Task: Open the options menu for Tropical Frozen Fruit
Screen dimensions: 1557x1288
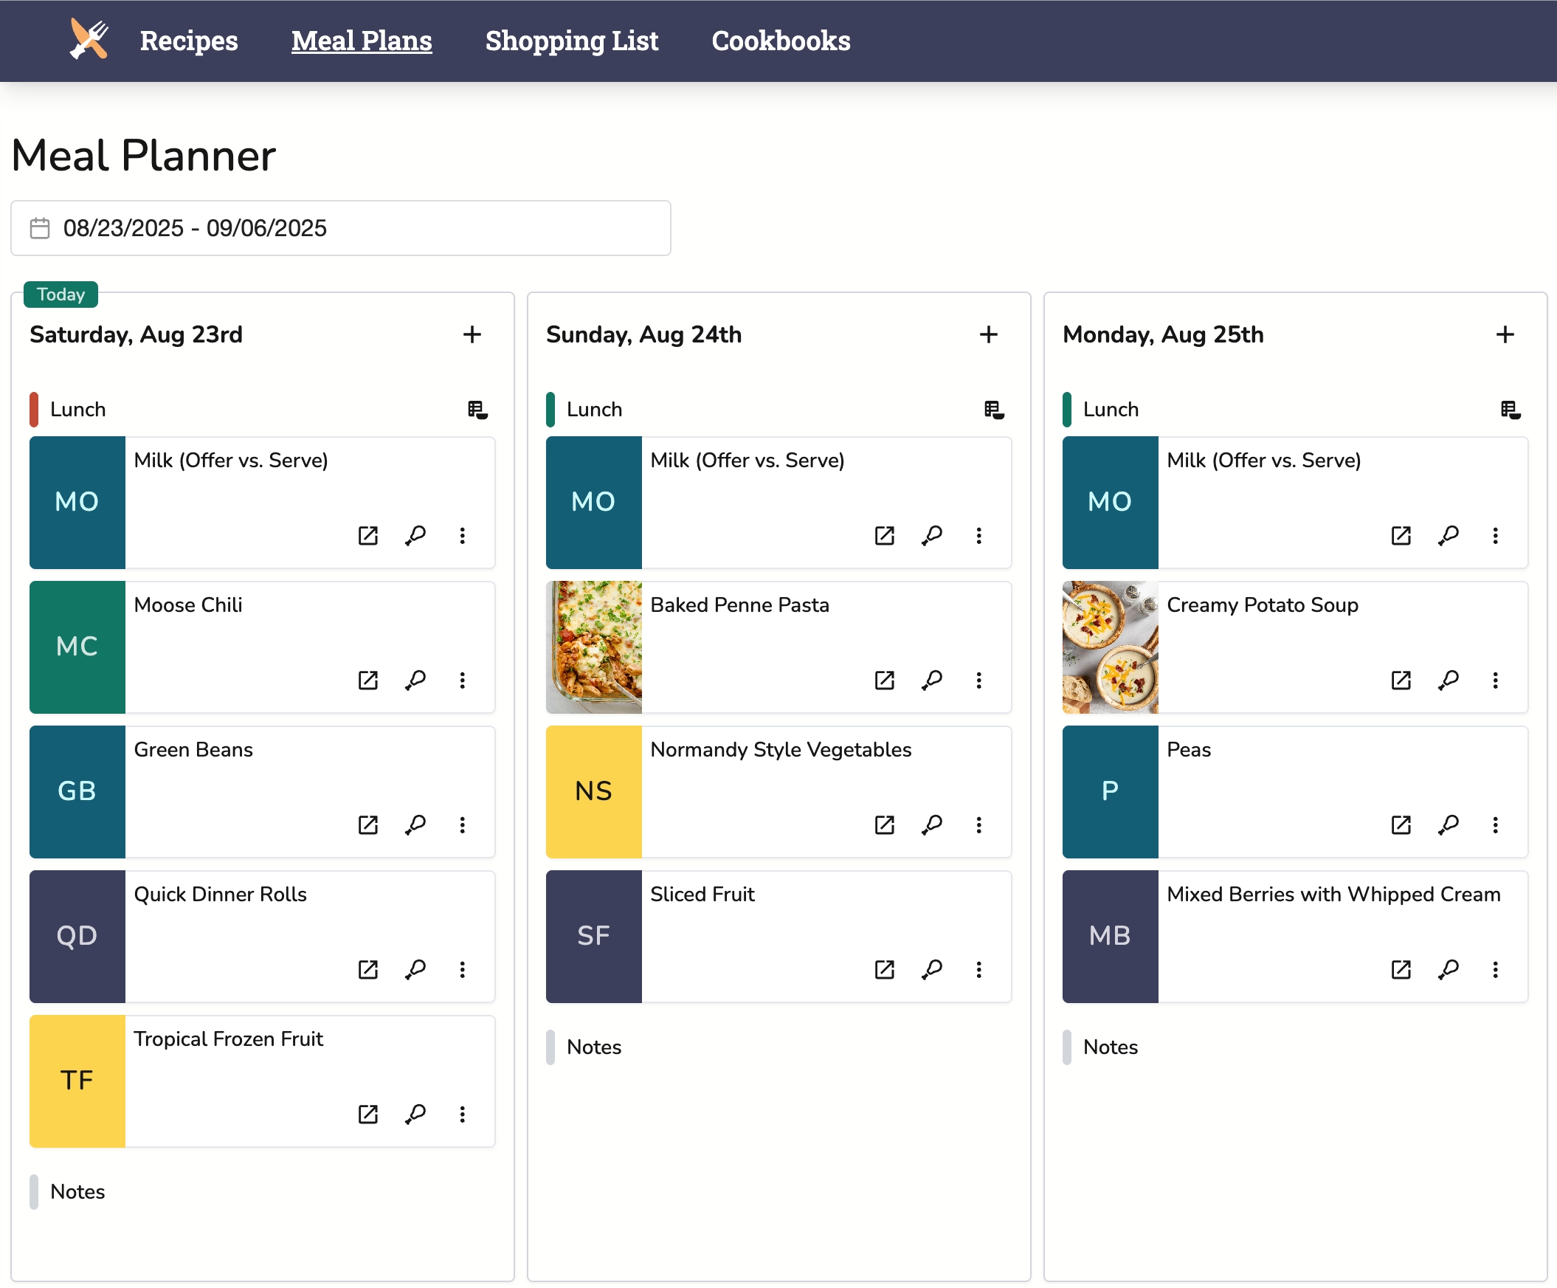Action: click(x=463, y=1114)
